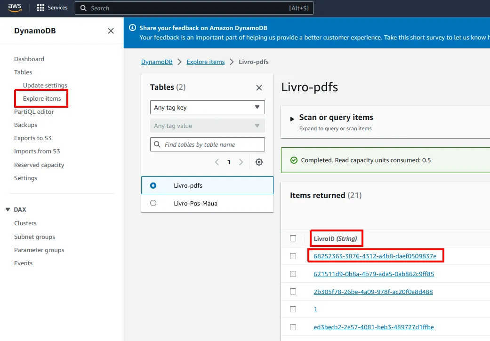Click the Find tables by table name field
This screenshot has height=341, width=490.
(208, 144)
